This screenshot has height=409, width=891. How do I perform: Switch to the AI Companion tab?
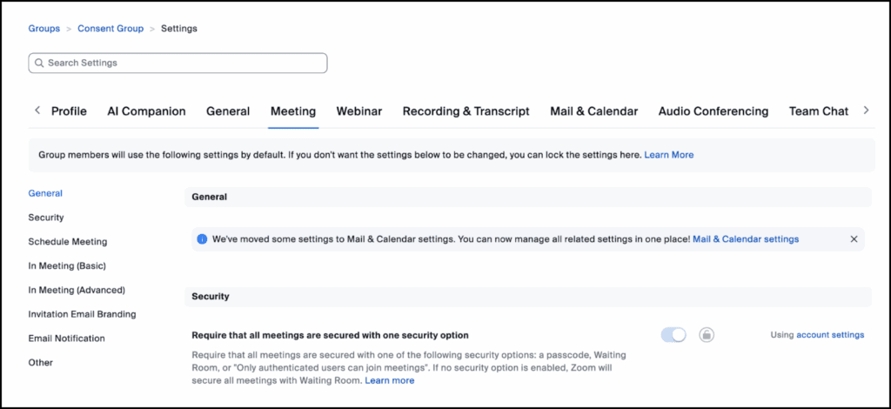(146, 111)
